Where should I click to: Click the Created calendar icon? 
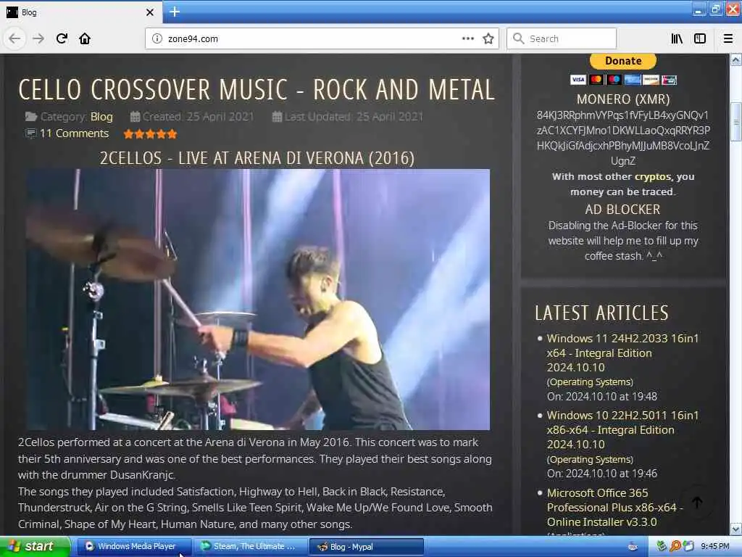pos(135,117)
